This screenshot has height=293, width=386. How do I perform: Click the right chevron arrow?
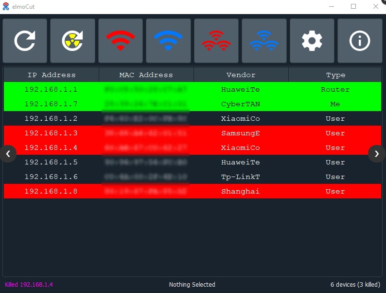pos(377,154)
